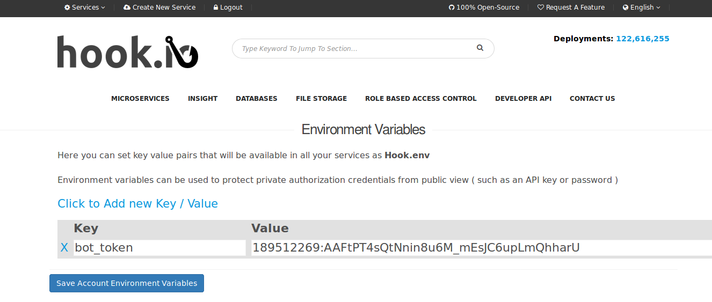
Task: Go to the Microservices section
Action: pos(140,99)
